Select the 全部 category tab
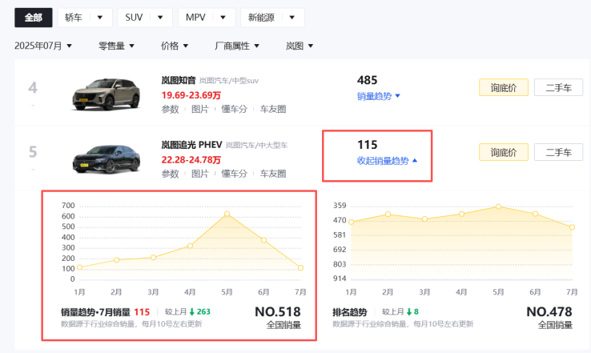591x353 pixels. point(33,18)
